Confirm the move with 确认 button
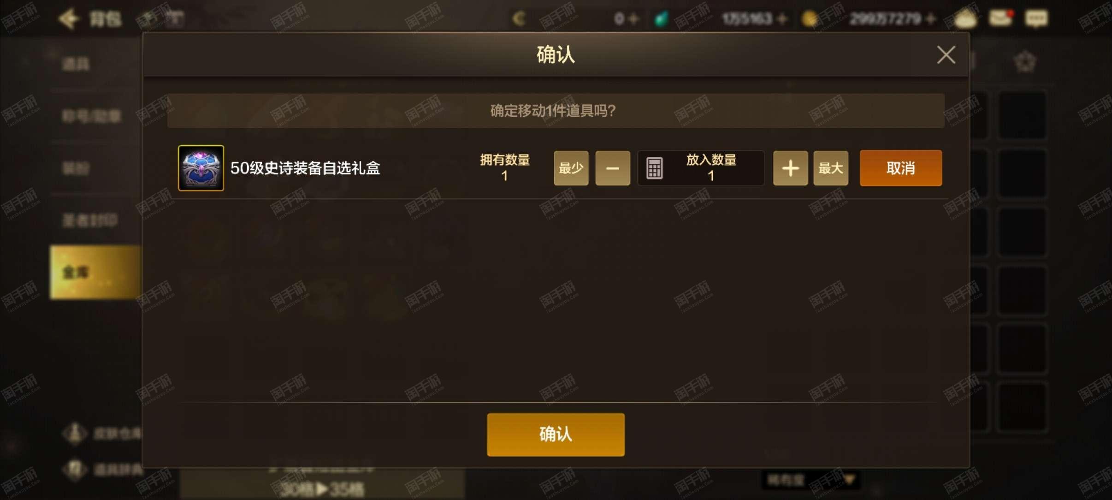Screen dimensions: 1112x500 click(556, 435)
